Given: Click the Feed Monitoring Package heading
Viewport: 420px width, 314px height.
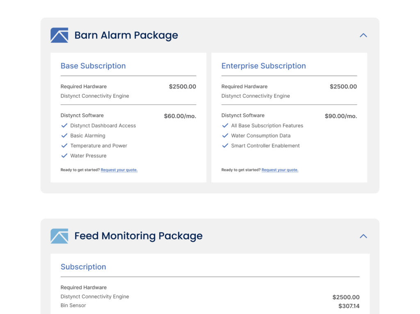Looking at the screenshot, I should pyautogui.click(x=138, y=236).
